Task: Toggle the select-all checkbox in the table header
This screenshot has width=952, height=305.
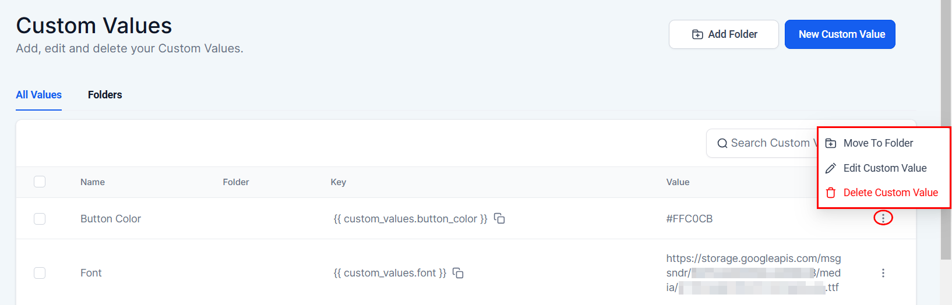Action: [x=40, y=182]
